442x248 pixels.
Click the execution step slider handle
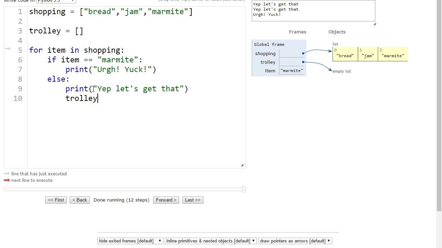(x=244, y=189)
